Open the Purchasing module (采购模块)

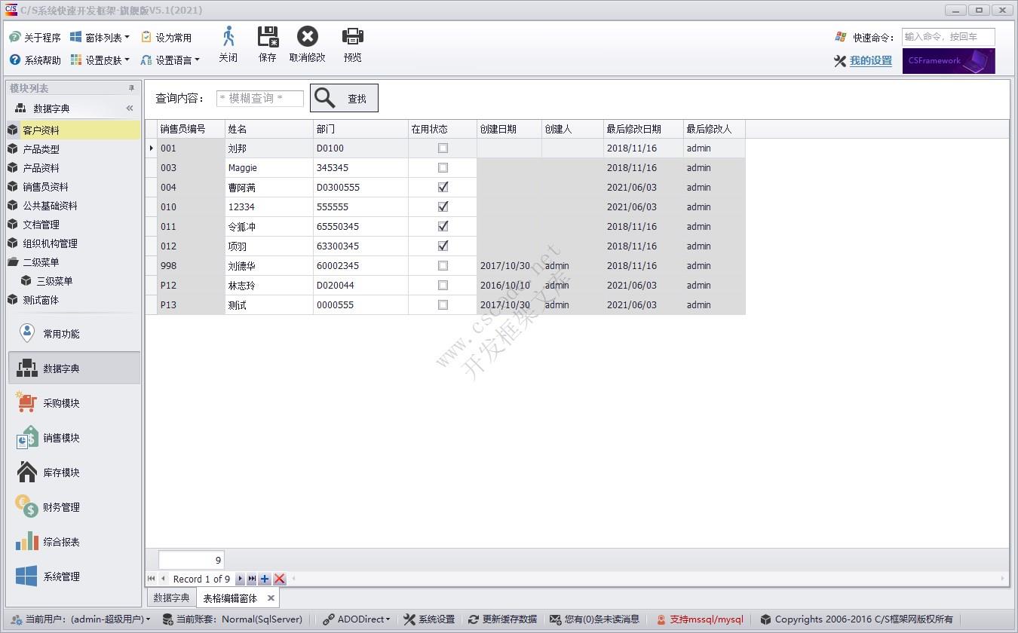click(x=60, y=403)
